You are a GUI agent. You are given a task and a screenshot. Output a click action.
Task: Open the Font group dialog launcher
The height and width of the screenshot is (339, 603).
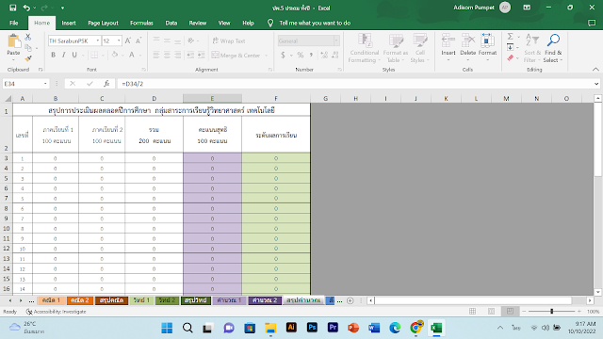coord(143,70)
